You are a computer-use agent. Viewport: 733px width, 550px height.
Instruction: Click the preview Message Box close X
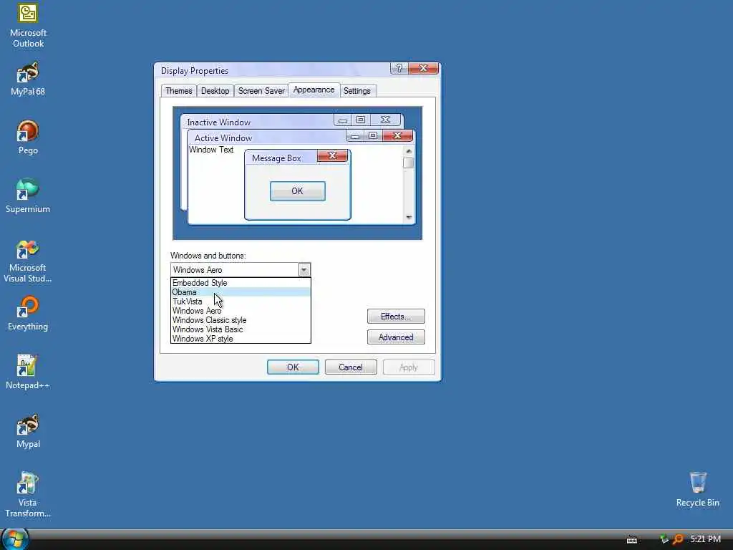[332, 155]
